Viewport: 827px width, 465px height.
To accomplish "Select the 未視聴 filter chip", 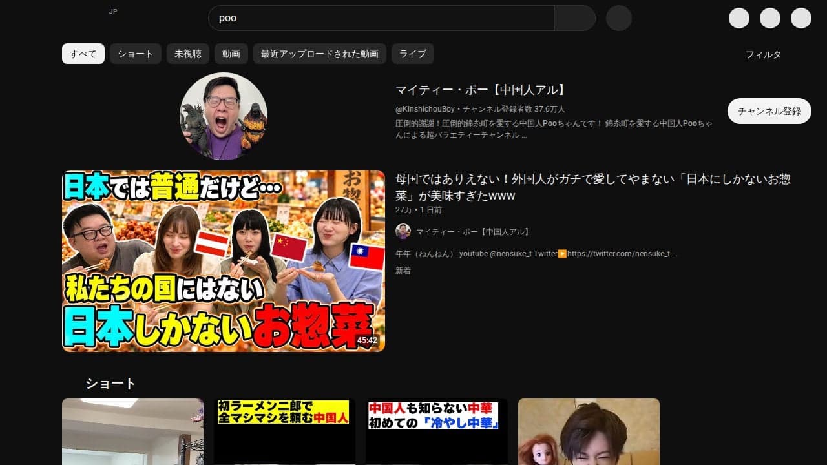I will [x=188, y=54].
